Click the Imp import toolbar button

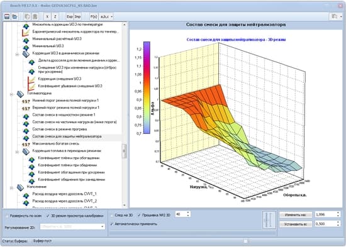pyautogui.click(x=77, y=16)
